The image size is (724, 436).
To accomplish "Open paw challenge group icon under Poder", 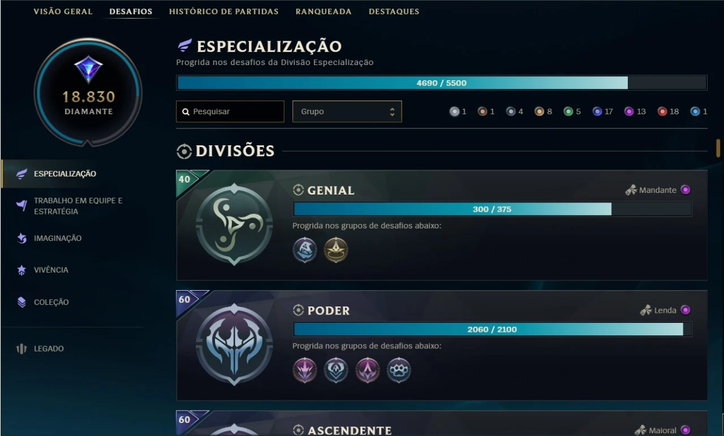I will tap(399, 370).
